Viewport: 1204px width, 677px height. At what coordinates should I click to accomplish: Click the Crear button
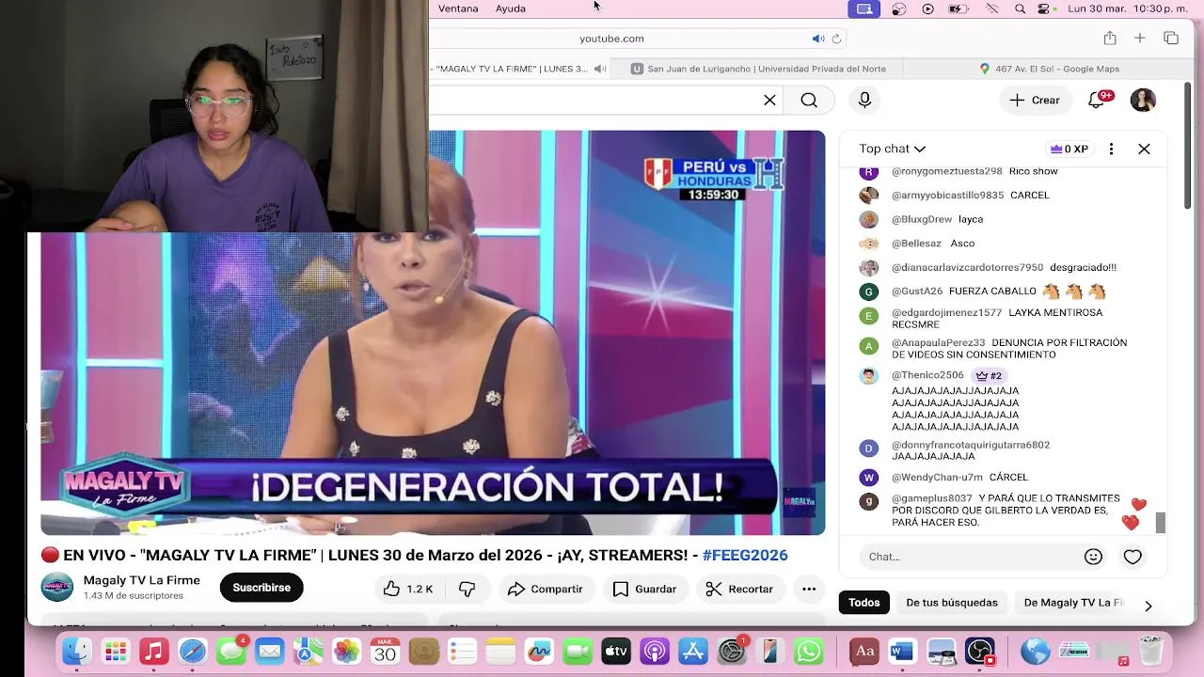[x=1035, y=101]
